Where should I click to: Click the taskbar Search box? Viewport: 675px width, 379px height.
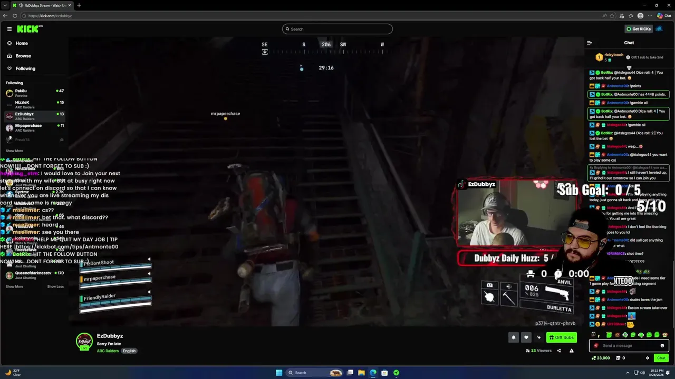pyautogui.click(x=315, y=373)
